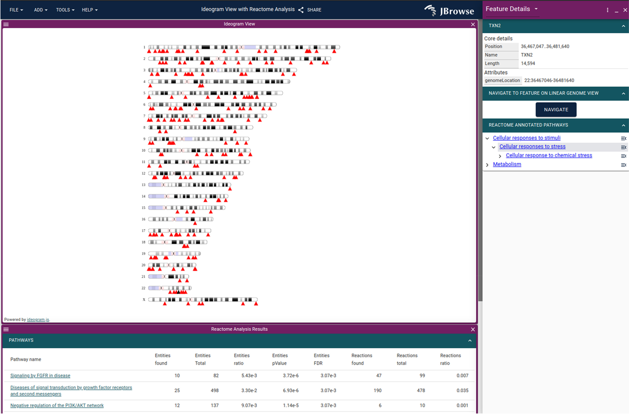Open the Metabolism pathway link

click(x=507, y=164)
